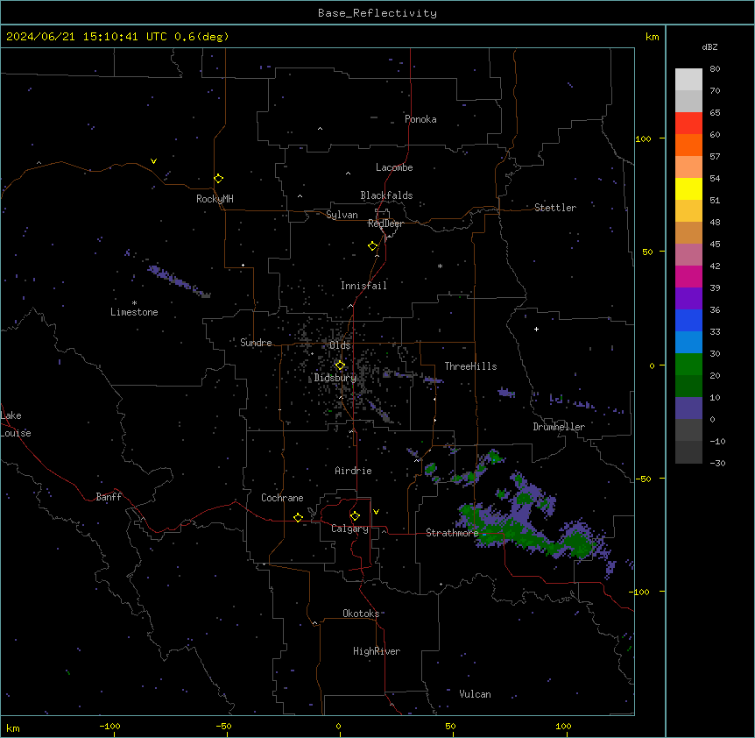Click the Airdrie label
Image resolution: width=755 pixels, height=738 pixels.
click(354, 471)
